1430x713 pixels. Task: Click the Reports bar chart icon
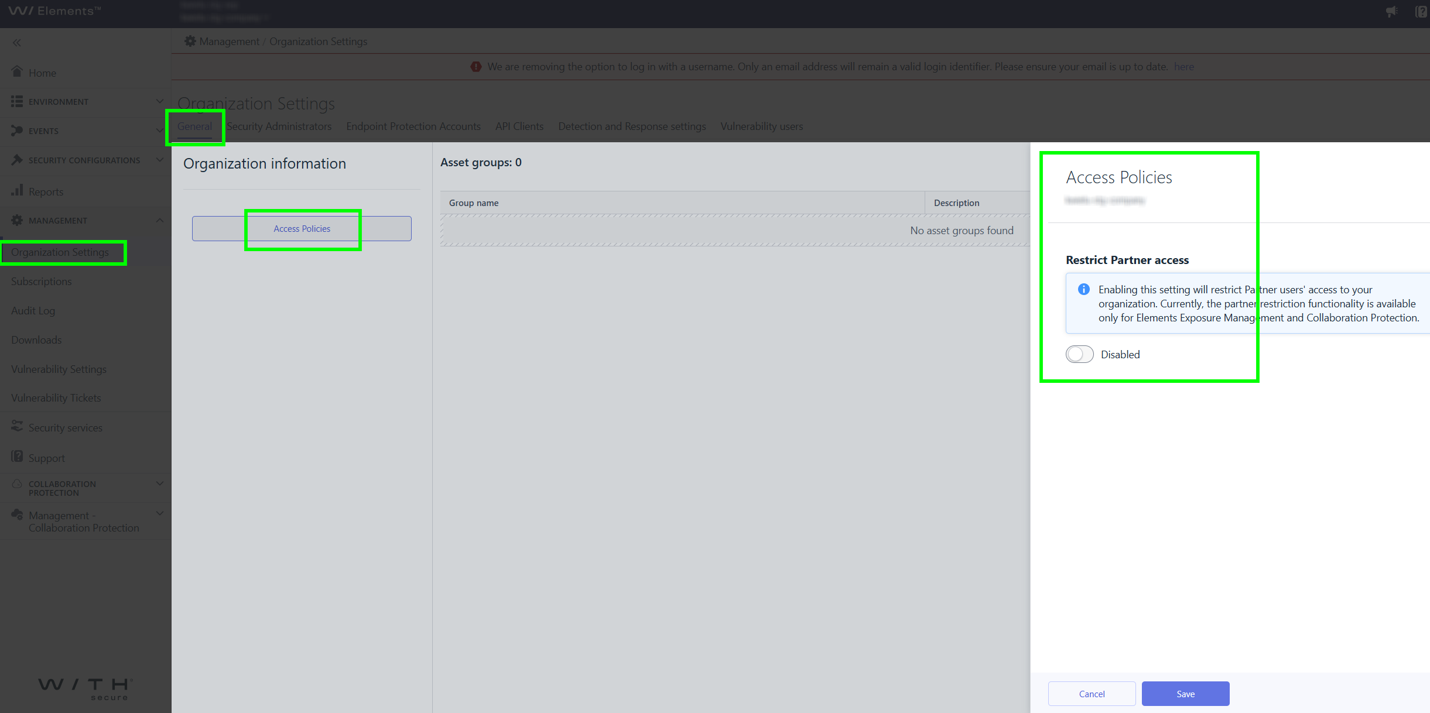pos(17,190)
